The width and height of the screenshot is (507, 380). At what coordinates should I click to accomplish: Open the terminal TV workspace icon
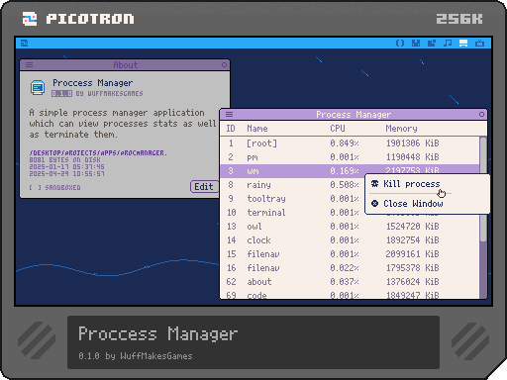click(479, 44)
